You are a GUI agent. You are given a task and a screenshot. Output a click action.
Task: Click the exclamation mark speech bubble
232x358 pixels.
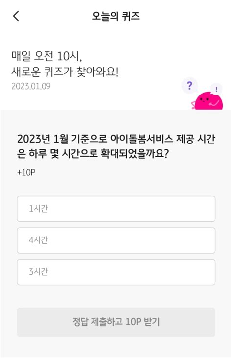(216, 89)
